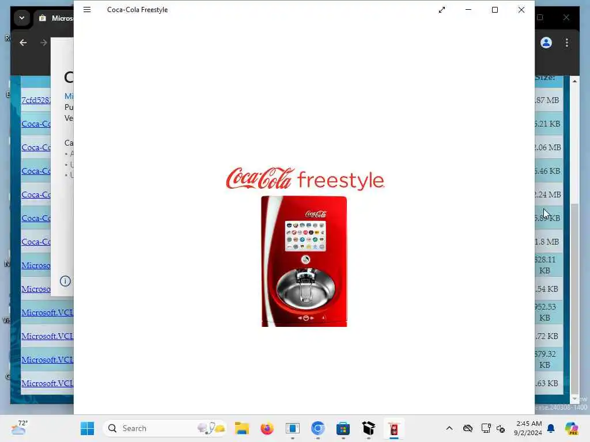
Task: Open Microsoft Store from the taskbar
Action: coord(343,428)
